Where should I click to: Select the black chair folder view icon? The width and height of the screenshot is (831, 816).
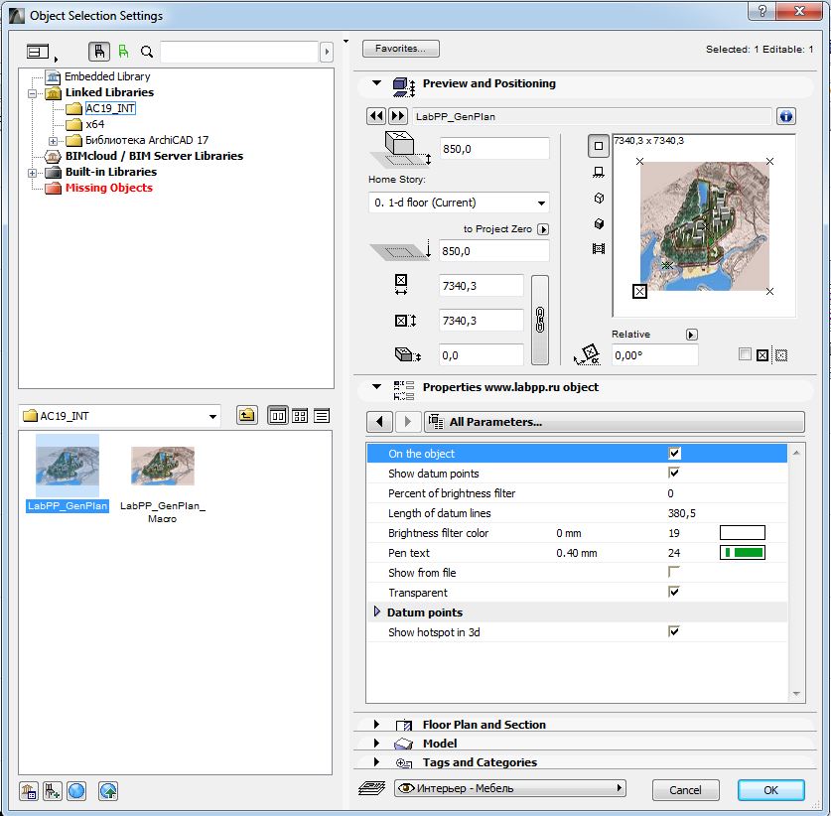(99, 52)
